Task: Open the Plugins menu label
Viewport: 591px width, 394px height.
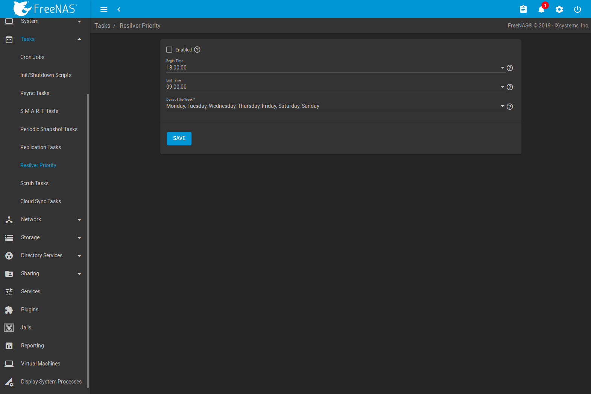Action: (x=30, y=309)
